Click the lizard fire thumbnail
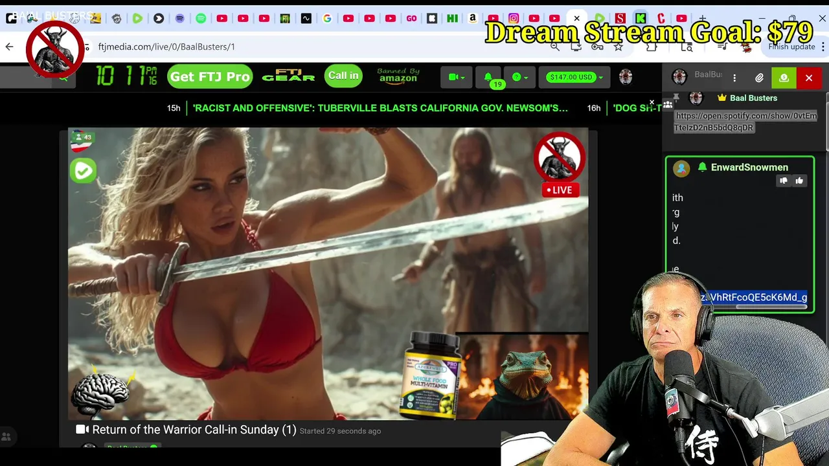Image resolution: width=829 pixels, height=466 pixels. (x=523, y=375)
